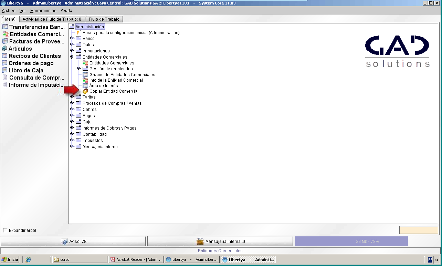Open Transferencias Bancarias shortcut icon
This screenshot has height=266, width=442.
pos(5,27)
